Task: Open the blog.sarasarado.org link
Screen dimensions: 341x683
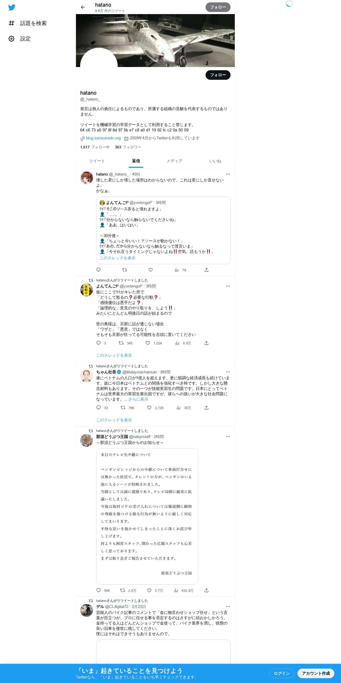Action: 103,138
